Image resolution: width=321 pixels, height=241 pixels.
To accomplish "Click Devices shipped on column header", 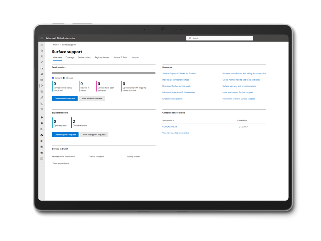I will [x=97, y=157].
